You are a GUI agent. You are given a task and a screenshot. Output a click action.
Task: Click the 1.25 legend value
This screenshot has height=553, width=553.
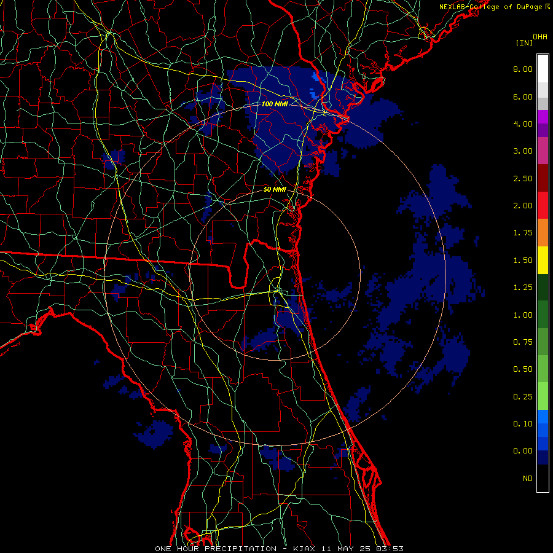click(523, 288)
